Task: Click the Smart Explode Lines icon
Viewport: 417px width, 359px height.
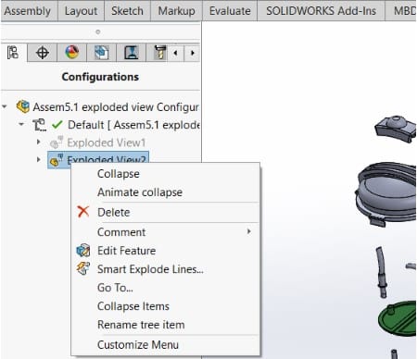Action: pyautogui.click(x=83, y=268)
